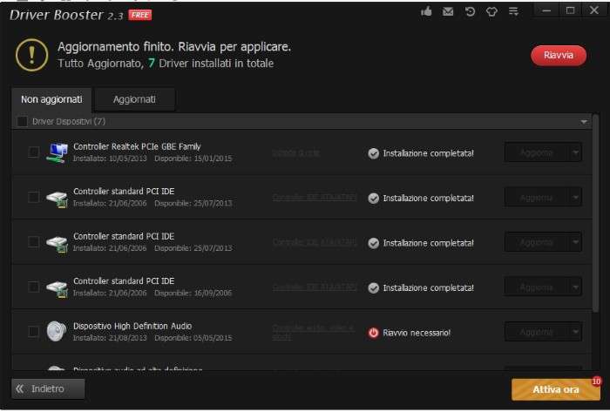
Task: Open the restore history icon
Action: pos(470,11)
